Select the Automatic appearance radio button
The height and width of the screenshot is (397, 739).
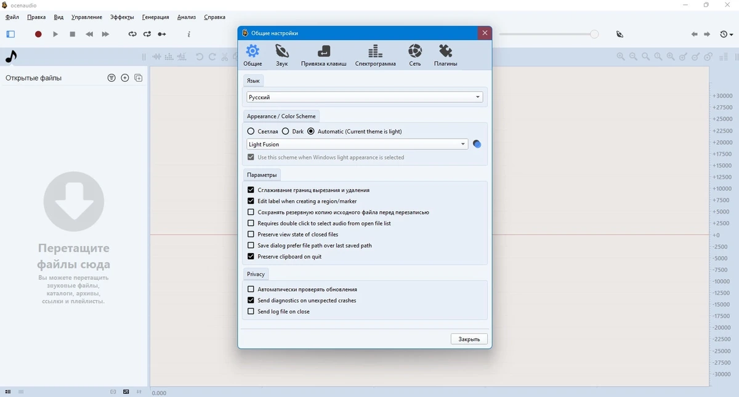click(x=311, y=131)
